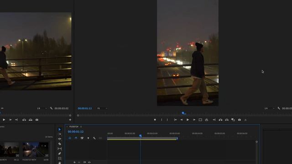Click the Lift button in Program monitor
The height and width of the screenshot is (164, 292).
point(220,120)
